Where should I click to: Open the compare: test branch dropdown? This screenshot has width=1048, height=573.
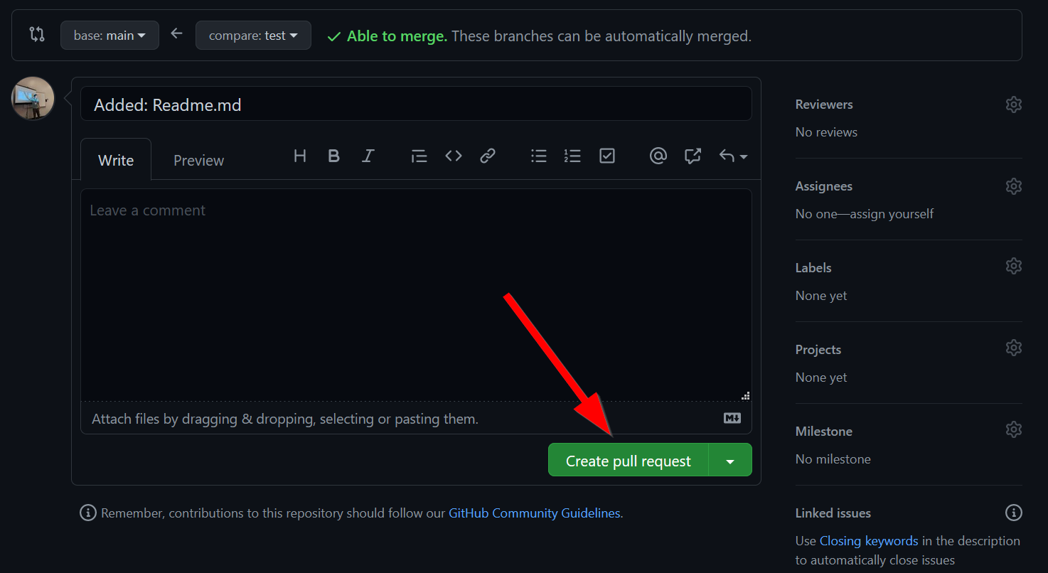coord(253,36)
